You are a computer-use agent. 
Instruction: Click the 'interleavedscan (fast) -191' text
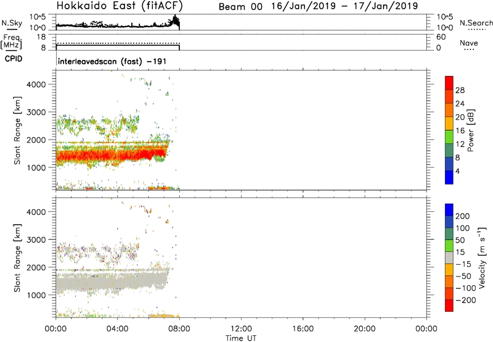click(112, 61)
